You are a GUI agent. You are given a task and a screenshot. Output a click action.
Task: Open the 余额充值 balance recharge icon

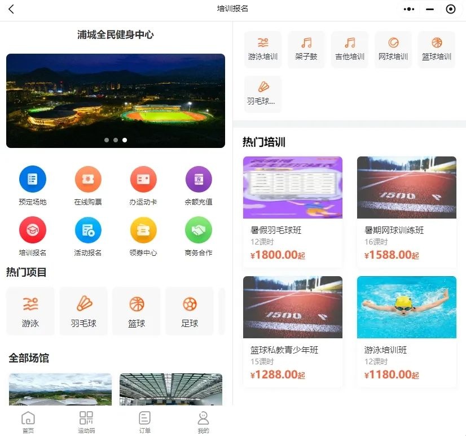(199, 179)
